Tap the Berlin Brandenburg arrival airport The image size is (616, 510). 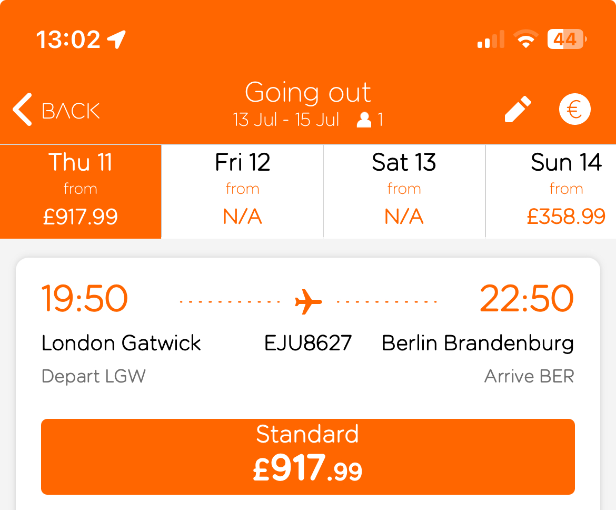[x=478, y=344]
